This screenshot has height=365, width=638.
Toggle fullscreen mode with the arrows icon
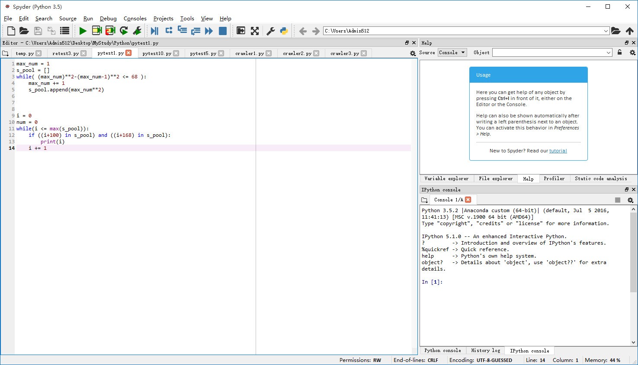click(255, 31)
